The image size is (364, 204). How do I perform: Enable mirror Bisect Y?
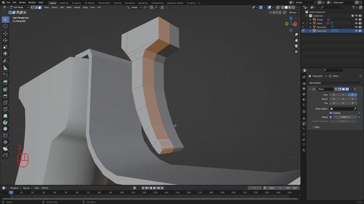coord(343,99)
